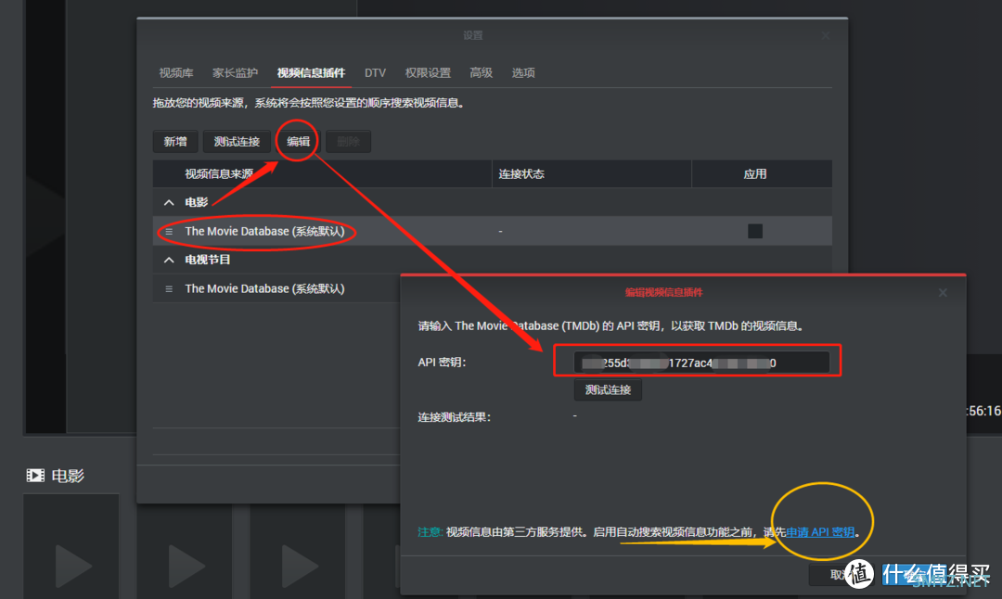
Task: Grab drag handle of the 电视节目 Movie Database row
Action: click(169, 288)
